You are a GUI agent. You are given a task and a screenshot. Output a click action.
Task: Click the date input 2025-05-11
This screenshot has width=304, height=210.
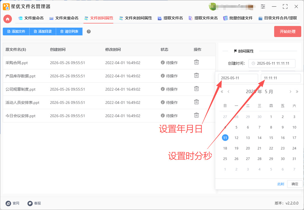(238, 78)
